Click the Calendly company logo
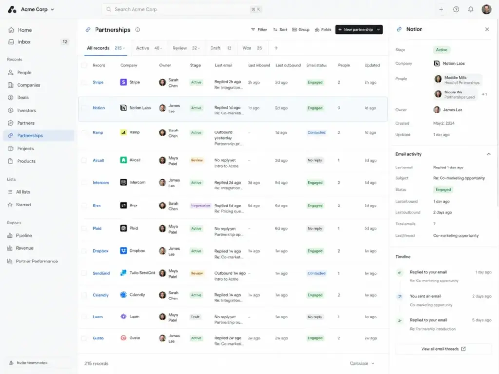Image resolution: width=499 pixels, height=374 pixels. [x=123, y=295]
